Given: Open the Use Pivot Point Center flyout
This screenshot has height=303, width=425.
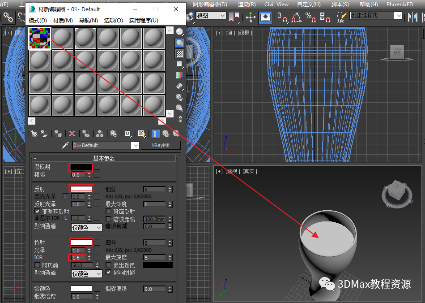Looking at the screenshot, I should (x=234, y=17).
